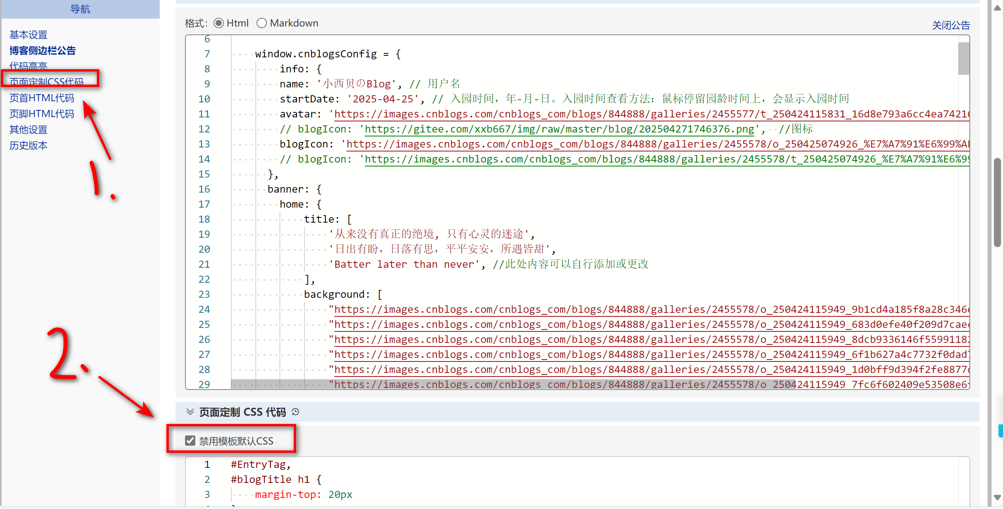Click the code editor vertical scrollbar thumb
The height and width of the screenshot is (509, 1003).
pos(963,59)
